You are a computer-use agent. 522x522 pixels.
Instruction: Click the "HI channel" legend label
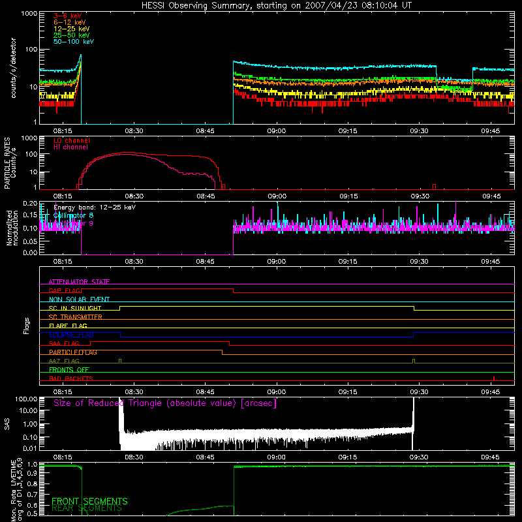click(70, 147)
